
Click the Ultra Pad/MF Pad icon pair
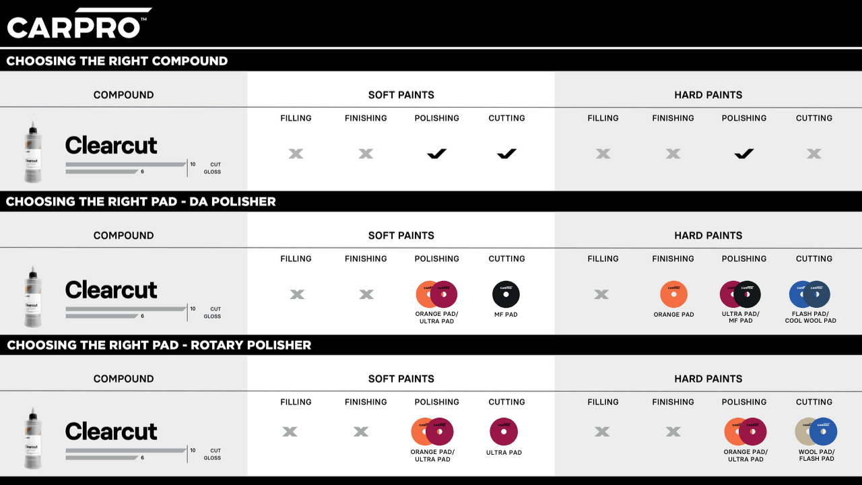pos(740,294)
